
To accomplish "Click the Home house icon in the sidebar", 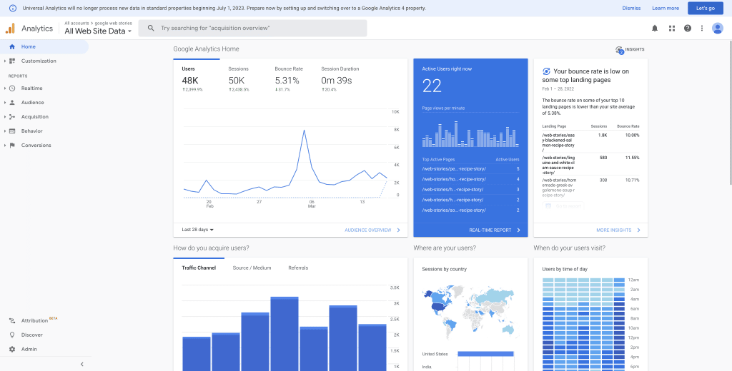I will click(12, 46).
